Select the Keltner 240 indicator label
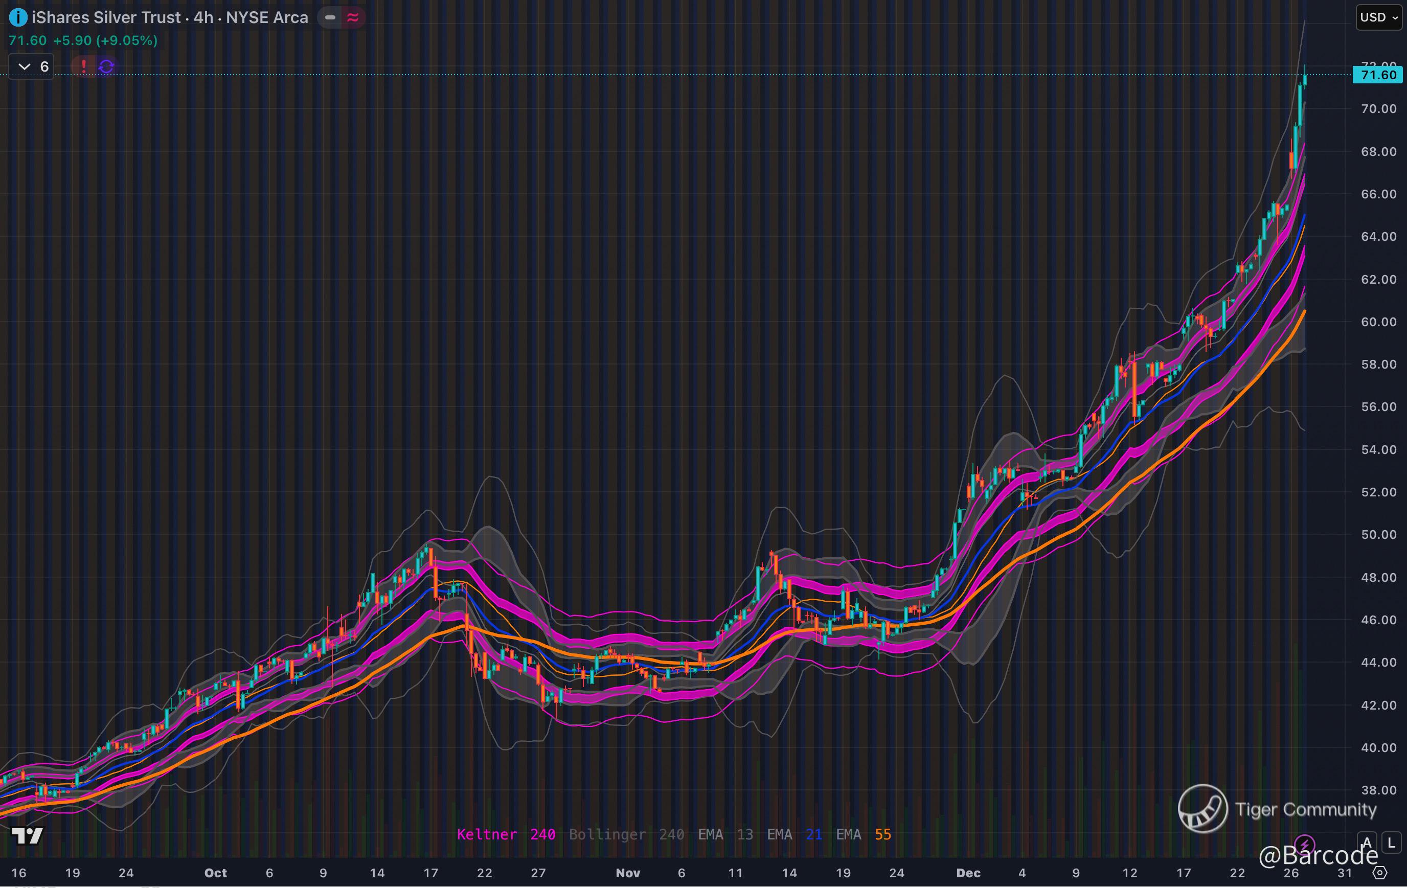Screen dimensions: 1407x888 pyautogui.click(x=506, y=834)
